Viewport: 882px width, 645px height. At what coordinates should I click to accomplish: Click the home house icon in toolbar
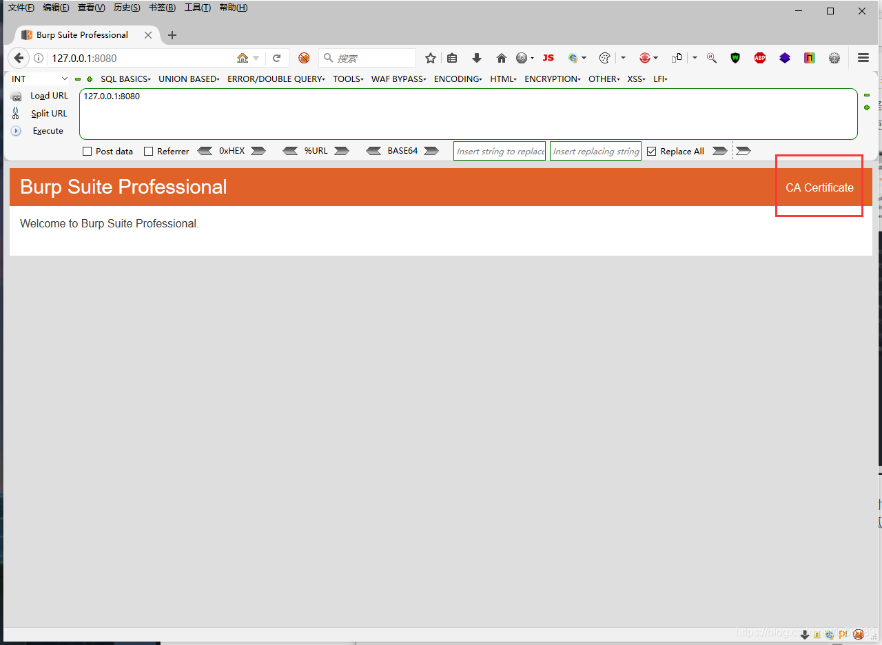click(x=502, y=58)
